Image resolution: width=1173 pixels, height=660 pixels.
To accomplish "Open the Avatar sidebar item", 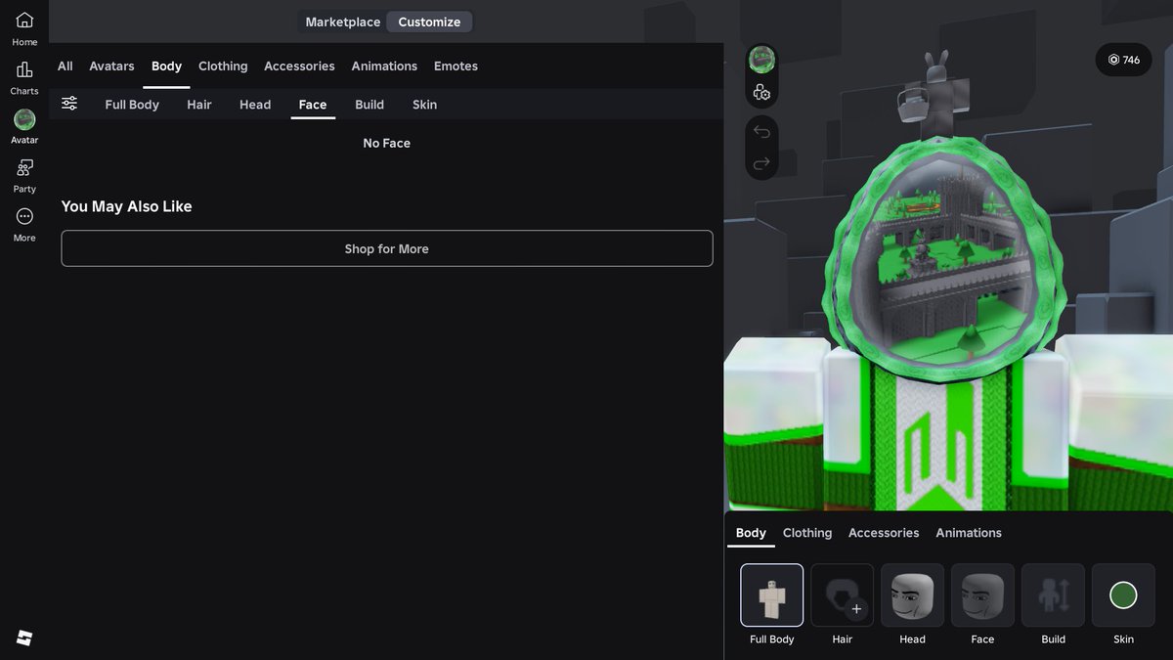I will point(24,126).
